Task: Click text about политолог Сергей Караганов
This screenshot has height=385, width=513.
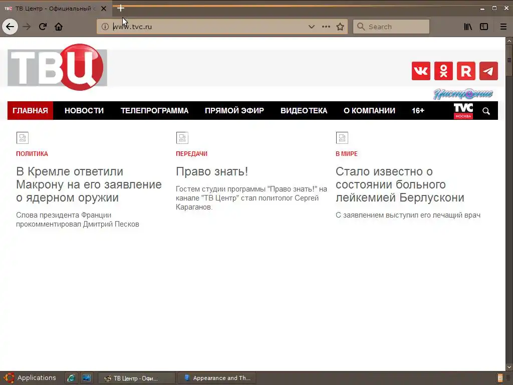Action: pyautogui.click(x=251, y=198)
